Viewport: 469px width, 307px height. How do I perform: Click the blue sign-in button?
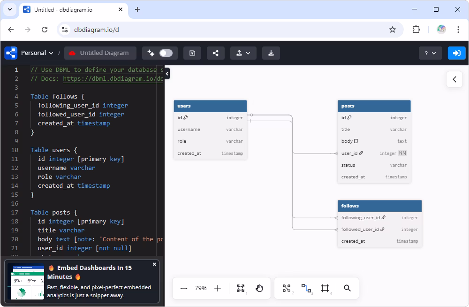click(456, 53)
